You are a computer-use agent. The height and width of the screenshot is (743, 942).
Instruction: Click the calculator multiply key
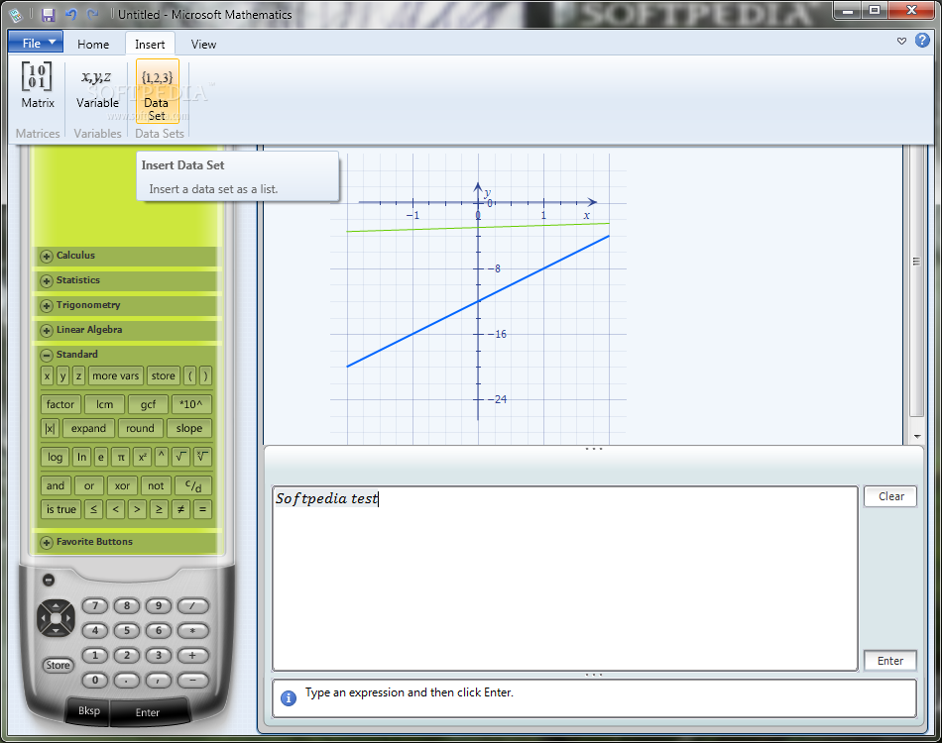[x=192, y=631]
